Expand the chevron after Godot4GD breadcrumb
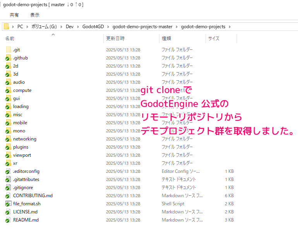298x230 pixels. (108, 27)
